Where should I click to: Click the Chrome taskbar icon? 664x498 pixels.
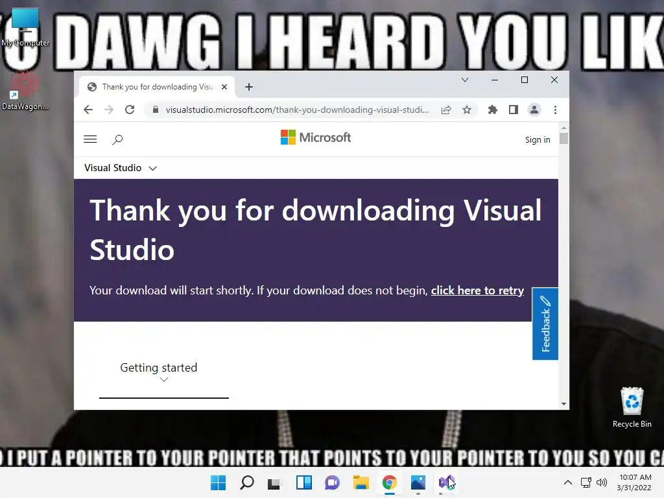coord(389,482)
